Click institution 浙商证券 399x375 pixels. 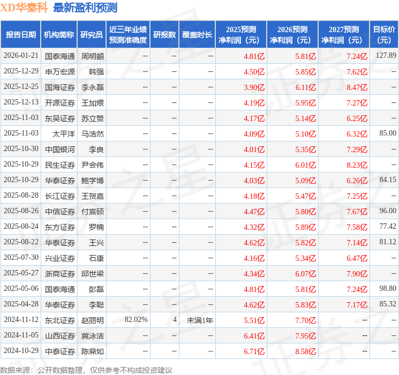tap(60, 274)
